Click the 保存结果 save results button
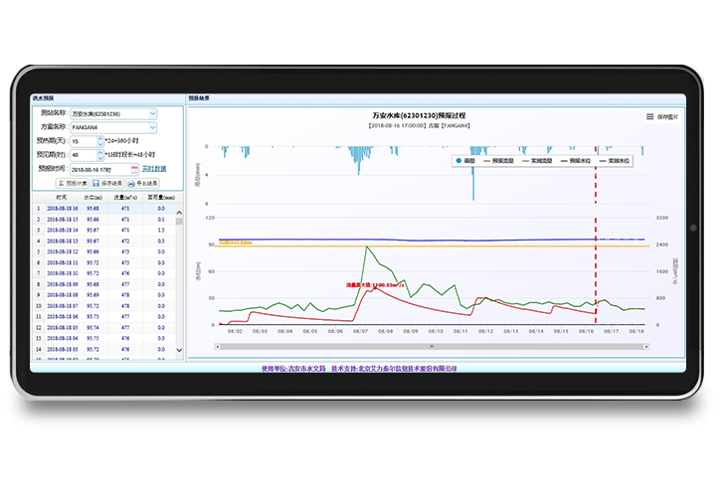The width and height of the screenshot is (720, 494). pyautogui.click(x=107, y=184)
